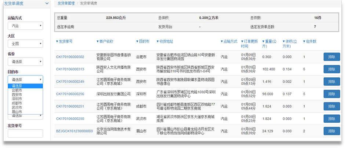Select 合肥市 from the destination city list
The height and width of the screenshot is (148, 345).
[17, 90]
